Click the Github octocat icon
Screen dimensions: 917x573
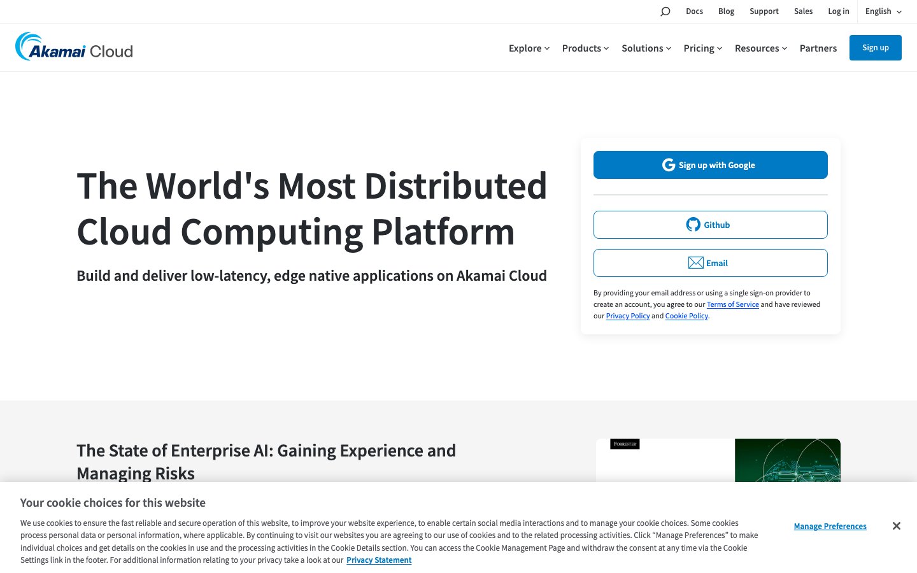pyautogui.click(x=693, y=225)
